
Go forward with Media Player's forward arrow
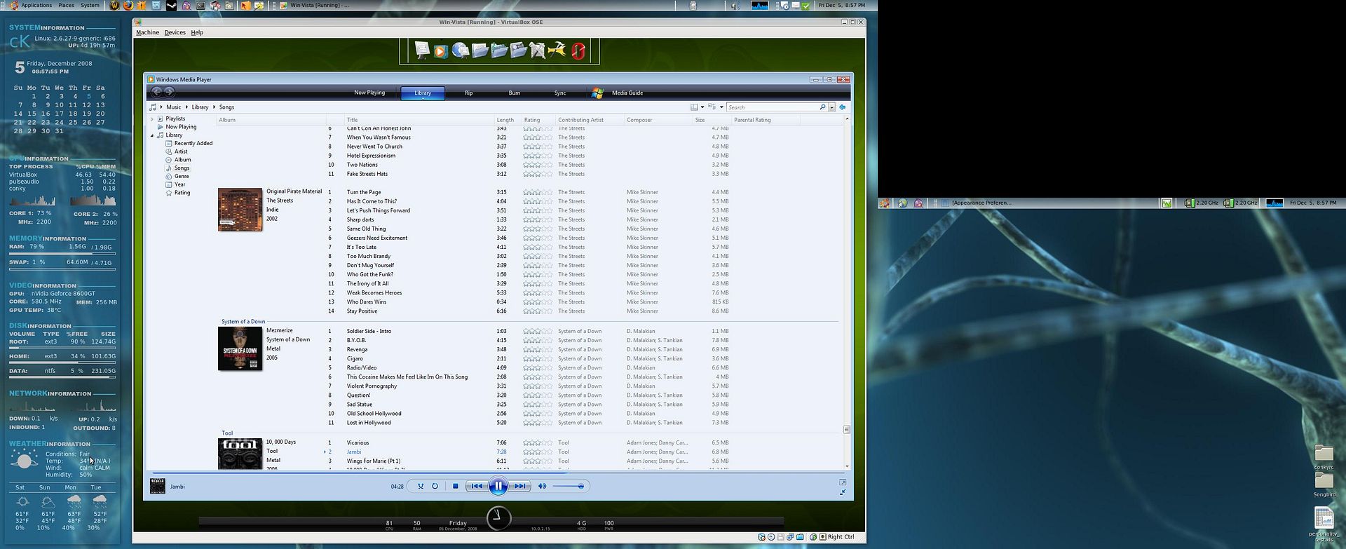pos(169,92)
